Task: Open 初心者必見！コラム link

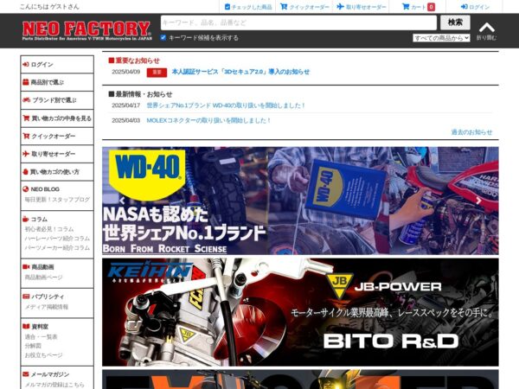Action: 49,229
